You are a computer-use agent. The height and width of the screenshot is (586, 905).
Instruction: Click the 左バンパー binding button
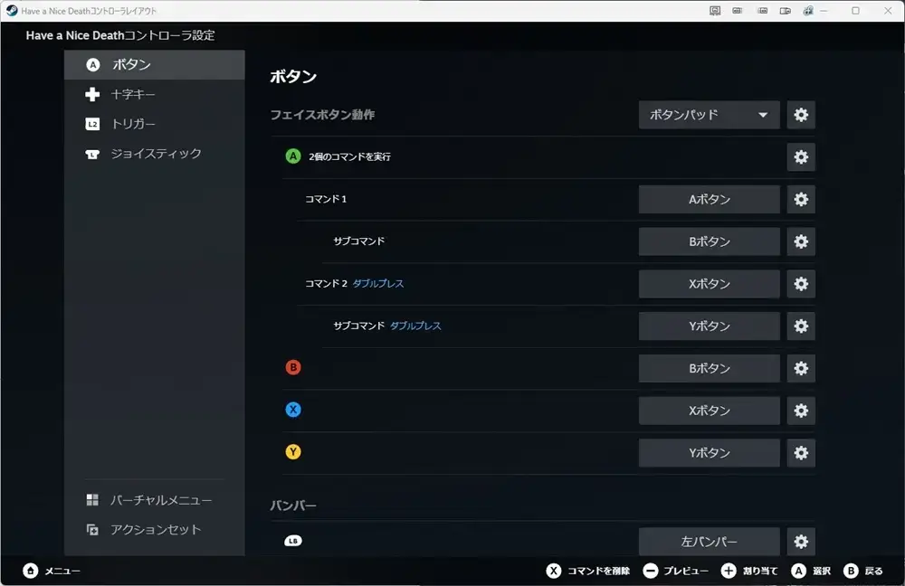click(x=709, y=542)
